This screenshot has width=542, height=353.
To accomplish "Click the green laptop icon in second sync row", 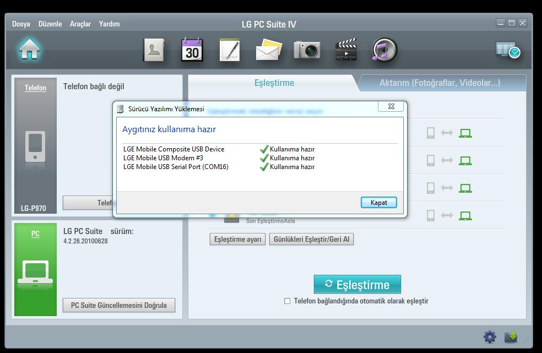I will click(465, 160).
